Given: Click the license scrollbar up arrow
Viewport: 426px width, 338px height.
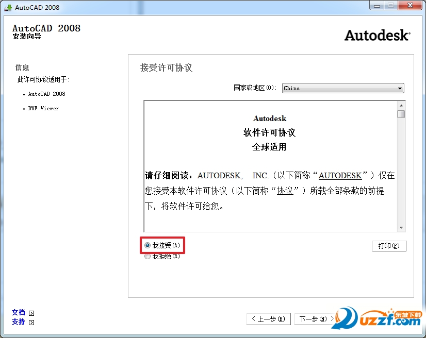Looking at the screenshot, I should [x=401, y=105].
